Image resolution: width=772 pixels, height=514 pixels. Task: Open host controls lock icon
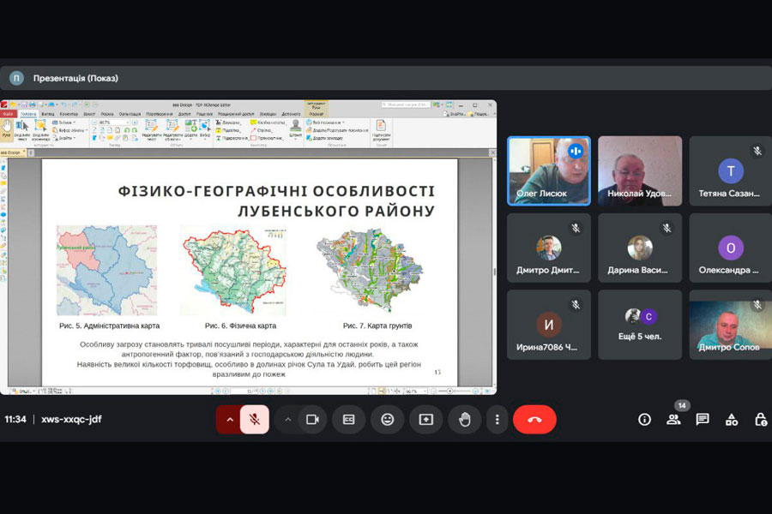[760, 419]
